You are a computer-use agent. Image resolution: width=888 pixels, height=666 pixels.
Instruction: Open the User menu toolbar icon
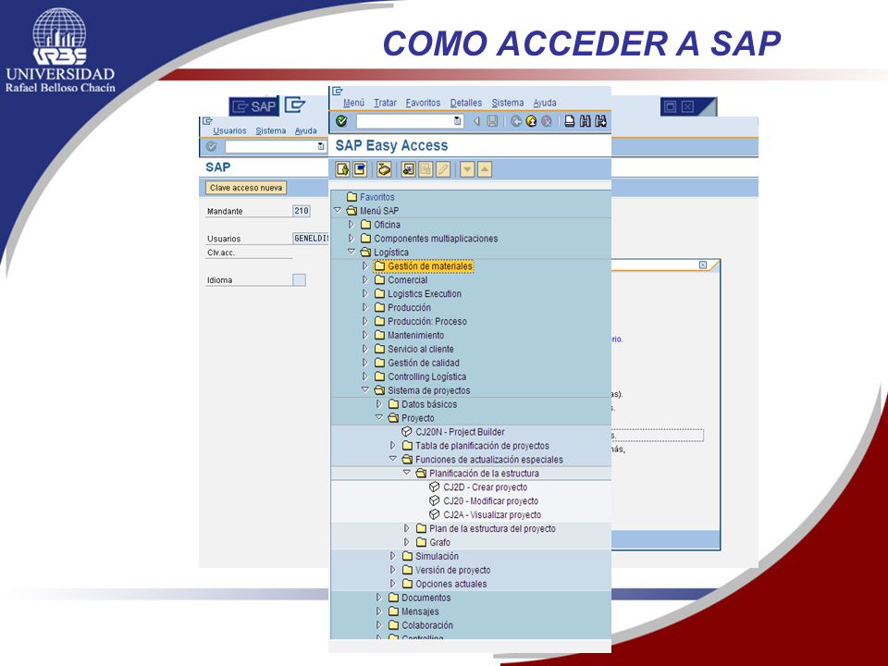pyautogui.click(x=342, y=168)
